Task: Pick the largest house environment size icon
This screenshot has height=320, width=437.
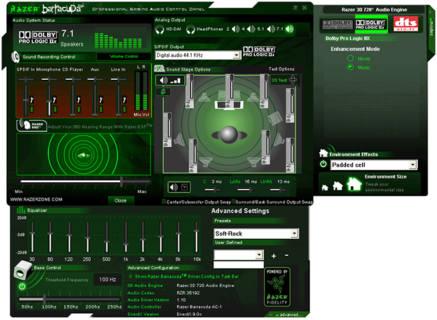Action: tap(354, 184)
